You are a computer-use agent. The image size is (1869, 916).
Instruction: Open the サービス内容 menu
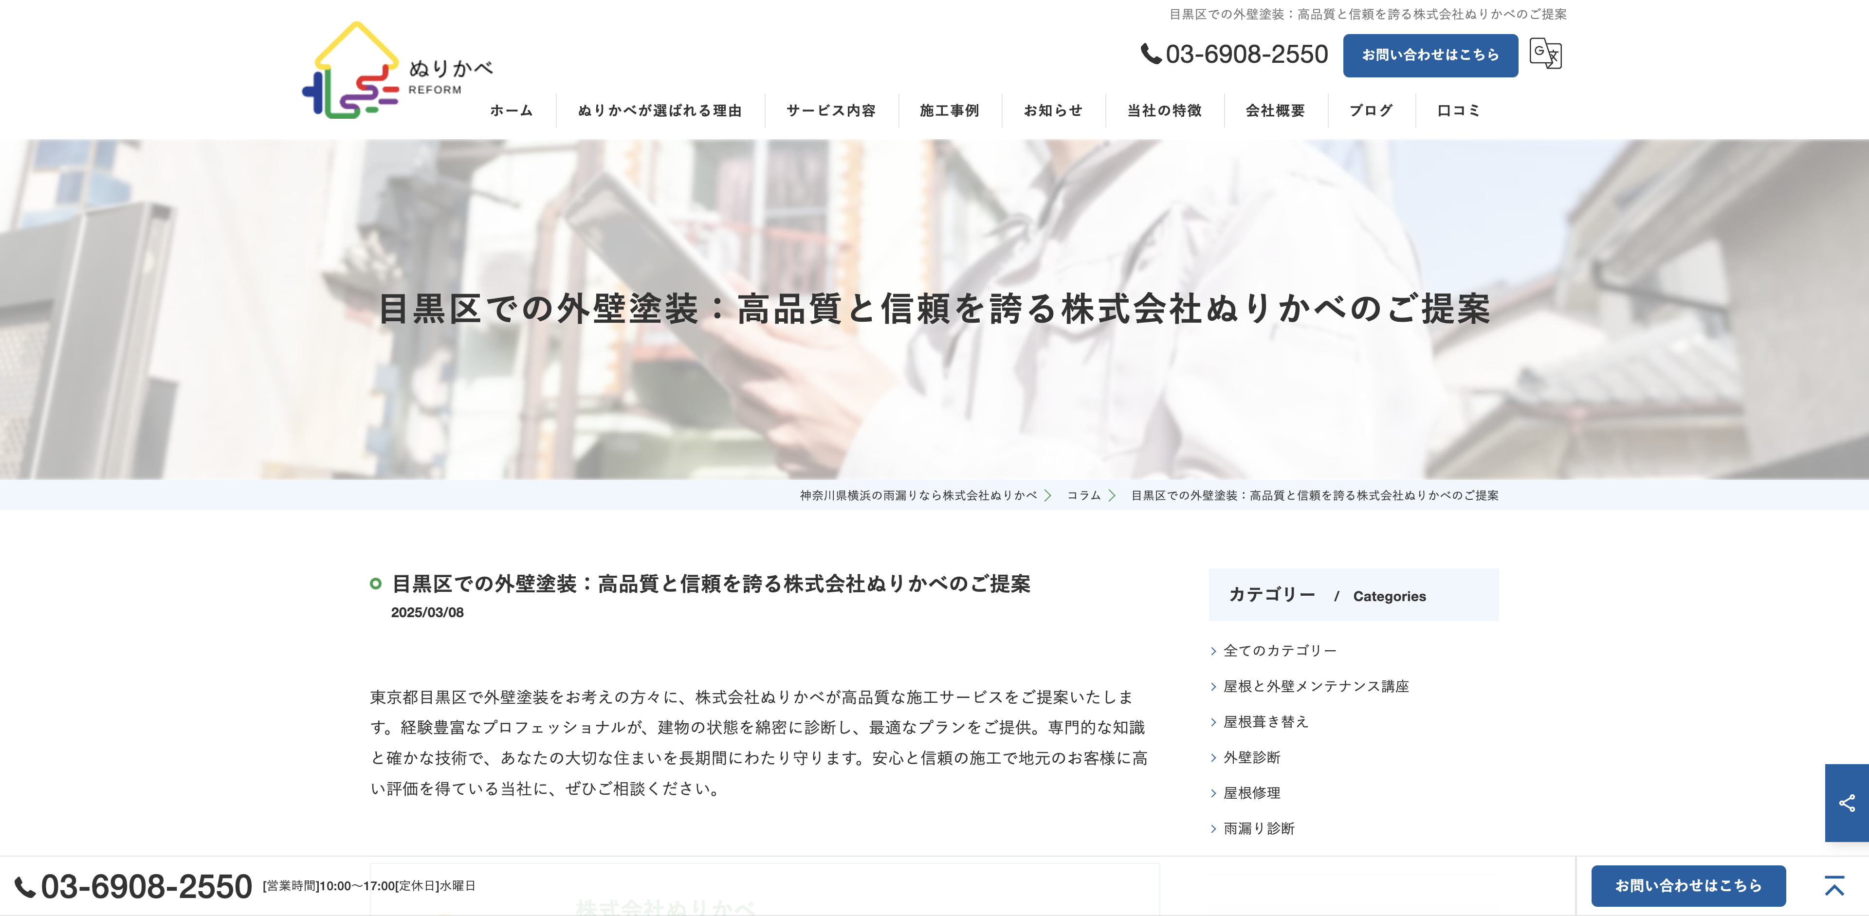pyautogui.click(x=831, y=110)
